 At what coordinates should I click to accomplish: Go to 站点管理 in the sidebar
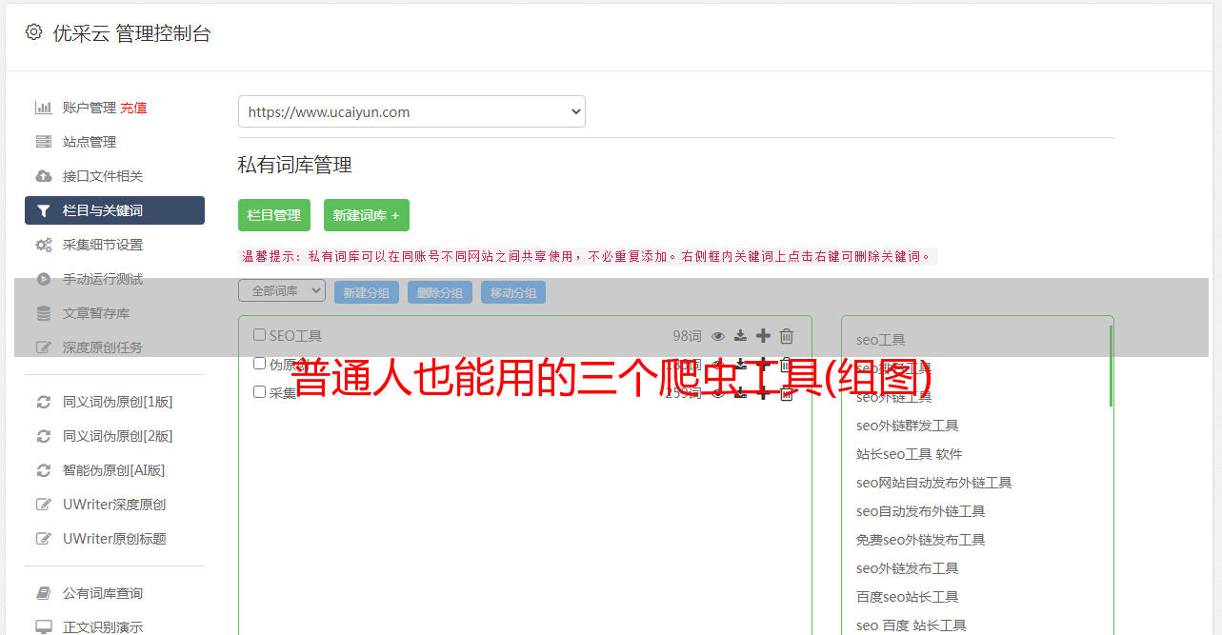[90, 142]
